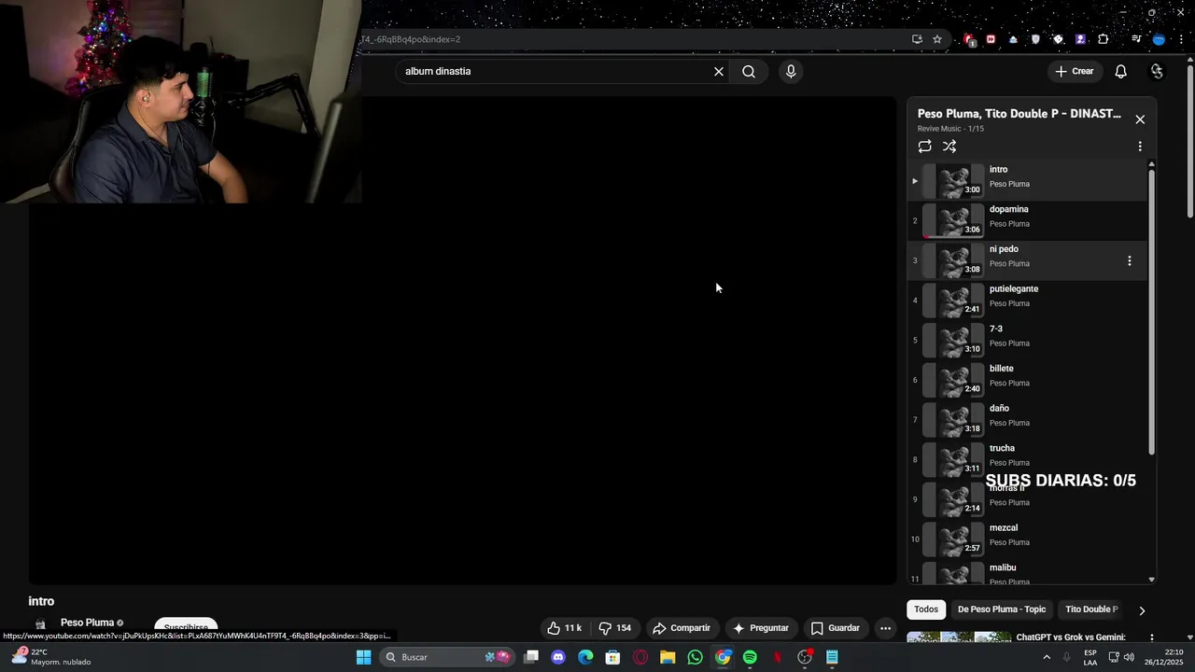Click the shield extension icon
The height and width of the screenshot is (672, 1195).
pos(1035,39)
